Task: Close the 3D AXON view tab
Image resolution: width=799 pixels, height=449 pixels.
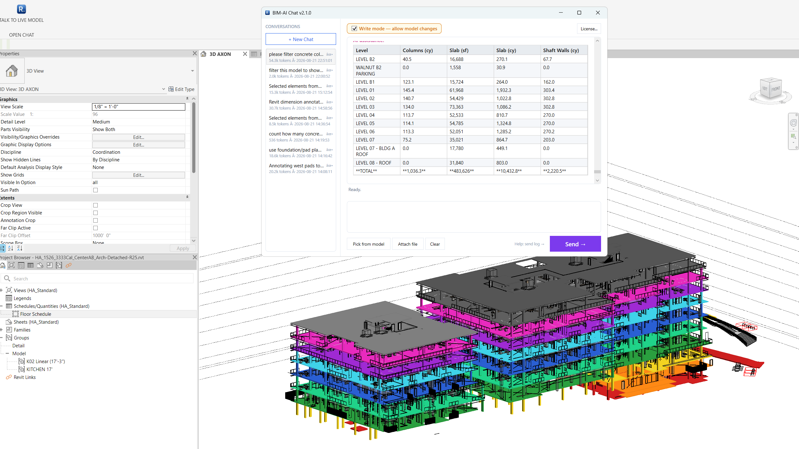Action: (245, 54)
